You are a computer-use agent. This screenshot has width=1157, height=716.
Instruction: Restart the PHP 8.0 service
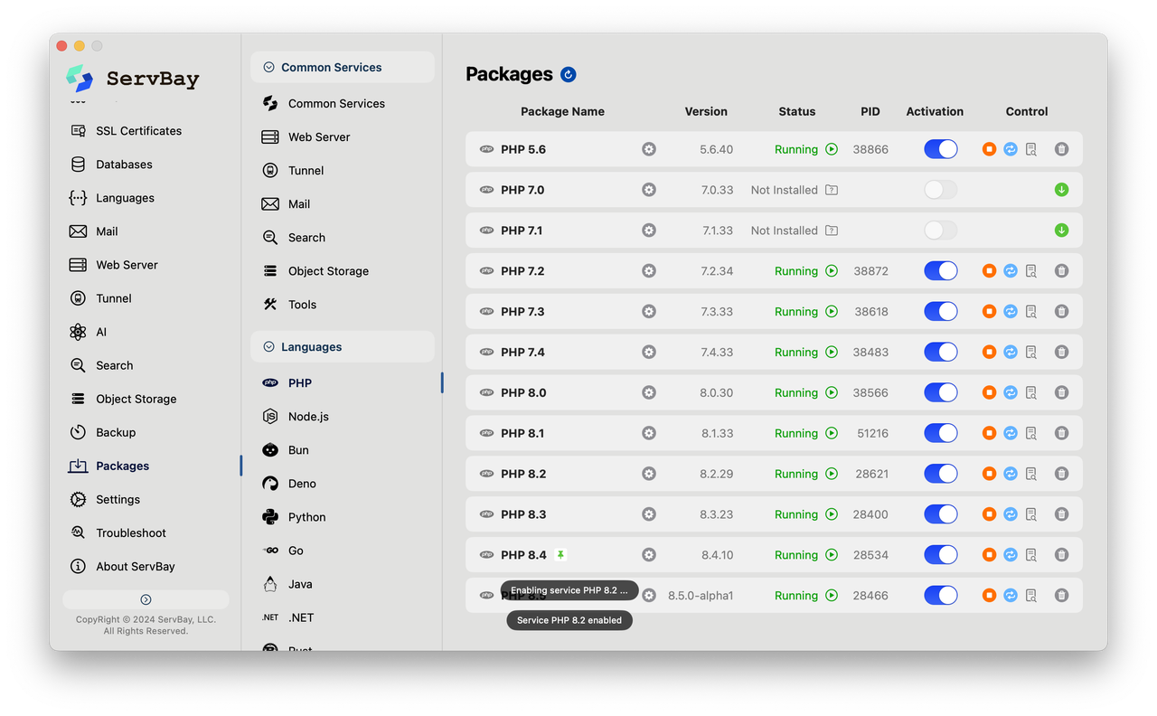tap(1011, 392)
